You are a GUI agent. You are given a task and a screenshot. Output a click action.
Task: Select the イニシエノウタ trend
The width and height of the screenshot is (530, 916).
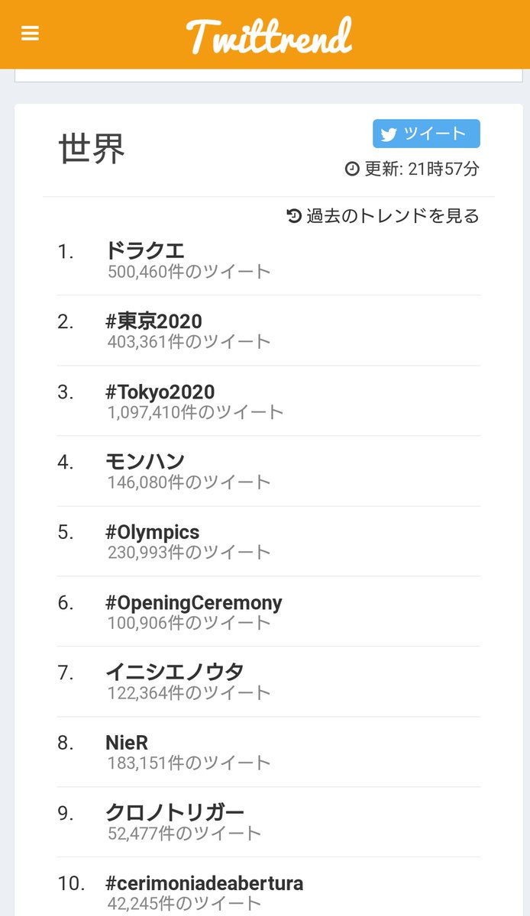(x=175, y=672)
